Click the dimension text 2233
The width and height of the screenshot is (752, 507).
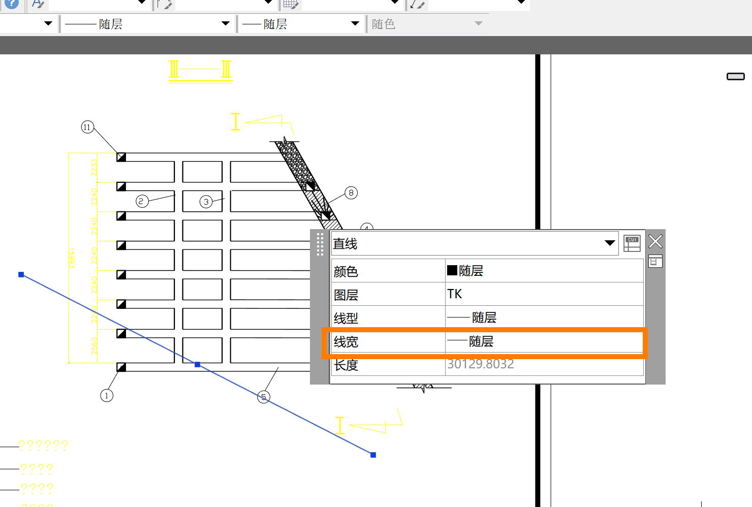pos(94,168)
